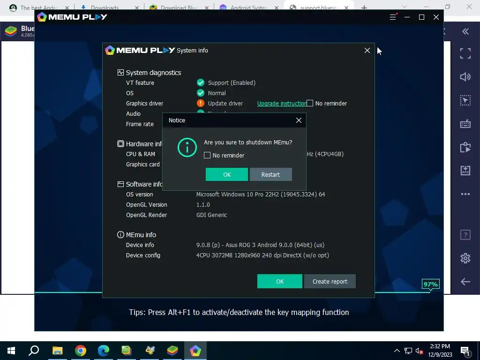Open MEmu settings gear icon
The width and height of the screenshot is (480, 360).
(465, 258)
